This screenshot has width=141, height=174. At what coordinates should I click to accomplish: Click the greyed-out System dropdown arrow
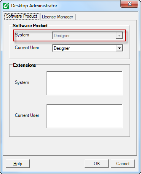pos(119,36)
